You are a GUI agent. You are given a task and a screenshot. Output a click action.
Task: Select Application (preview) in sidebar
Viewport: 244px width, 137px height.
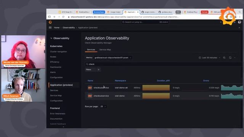[x=61, y=85]
